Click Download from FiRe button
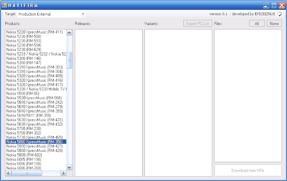This screenshot has width=287, height=181. coord(248,170)
